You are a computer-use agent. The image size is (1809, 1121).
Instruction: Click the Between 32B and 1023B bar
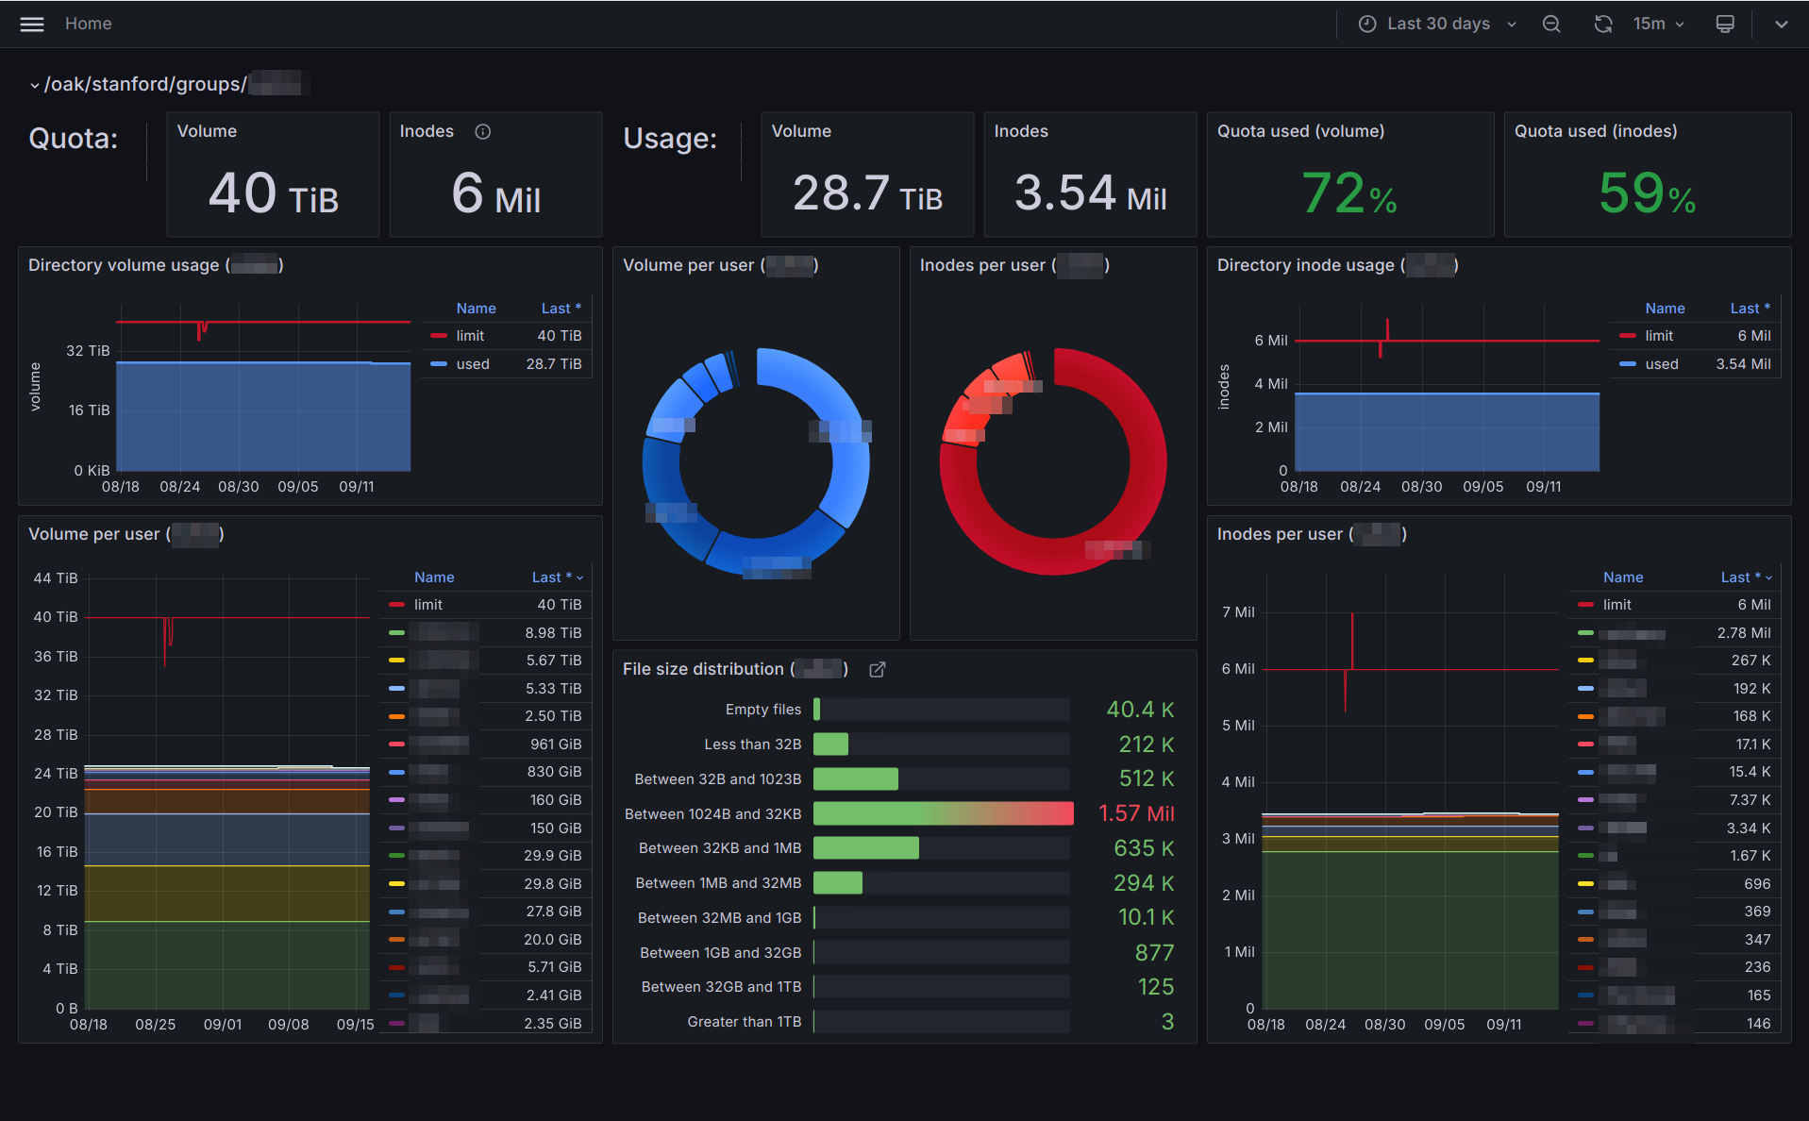pos(855,779)
